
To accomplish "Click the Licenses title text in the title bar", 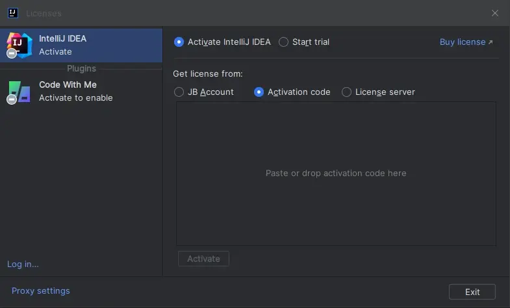I will [x=44, y=13].
